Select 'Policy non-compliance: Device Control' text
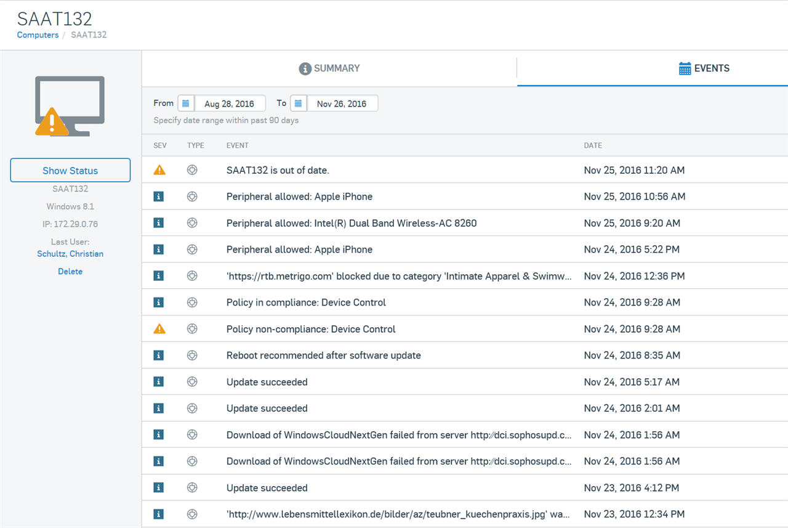 pyautogui.click(x=311, y=329)
